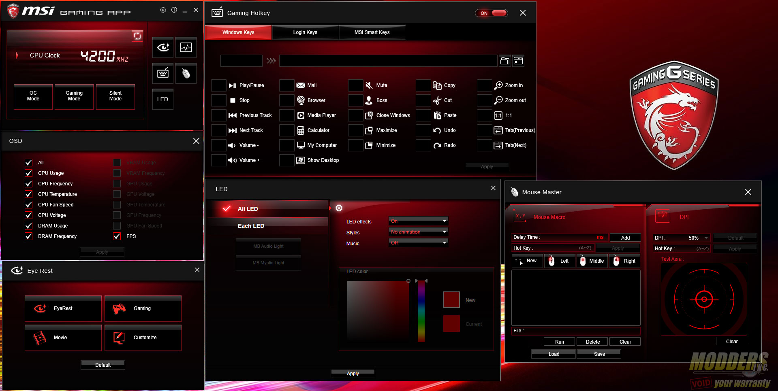Toggle Gaming Hotkey ON switch
The height and width of the screenshot is (391, 778).
tap(491, 13)
